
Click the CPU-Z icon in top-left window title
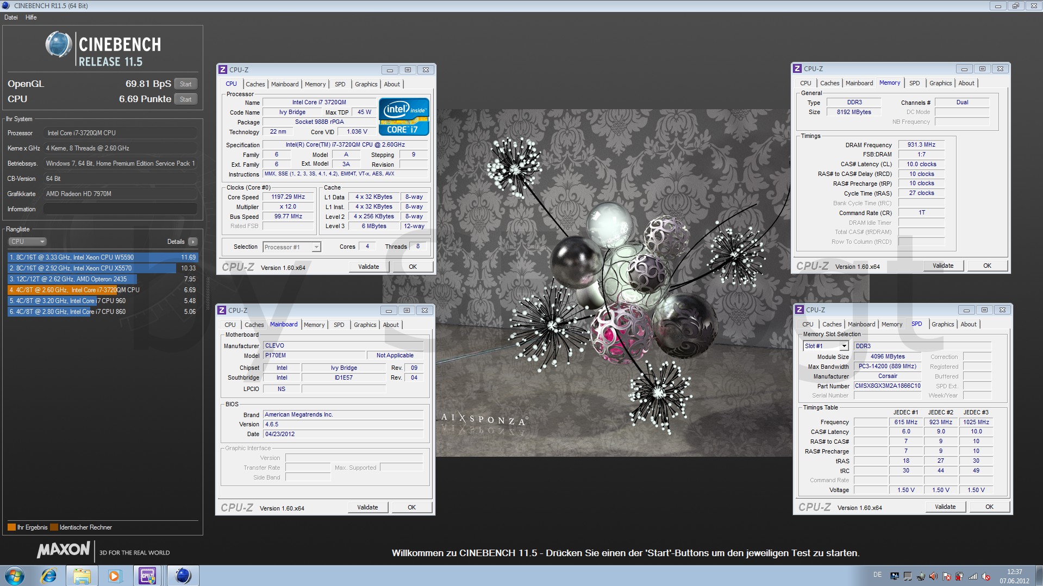click(223, 70)
